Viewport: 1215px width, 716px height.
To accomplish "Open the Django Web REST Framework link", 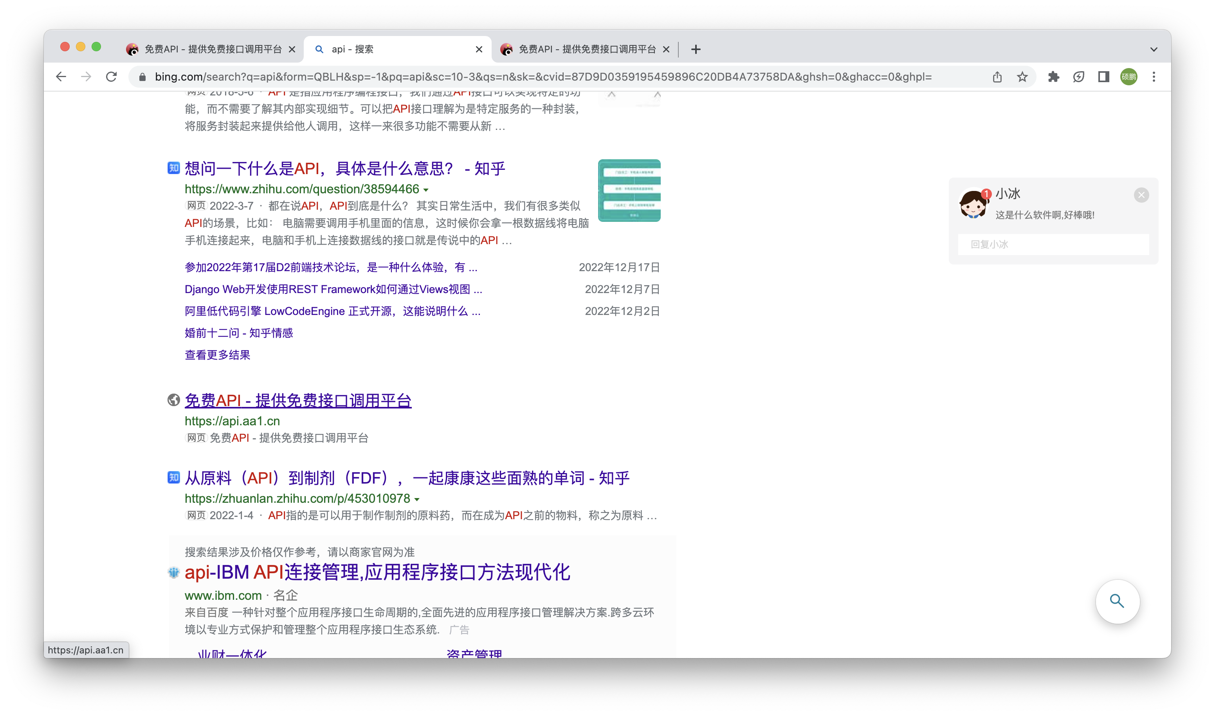I will (333, 289).
